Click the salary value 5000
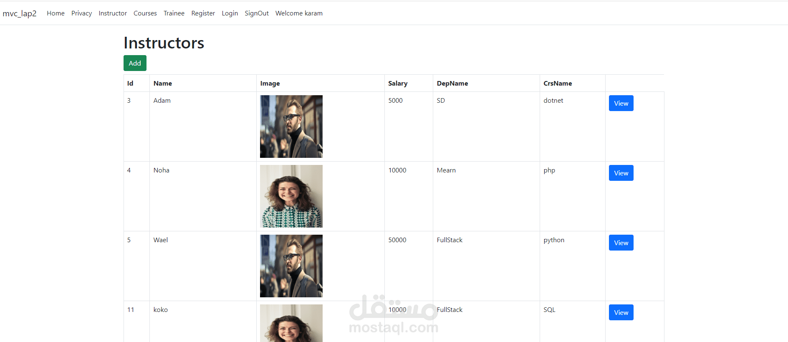 tap(396, 101)
